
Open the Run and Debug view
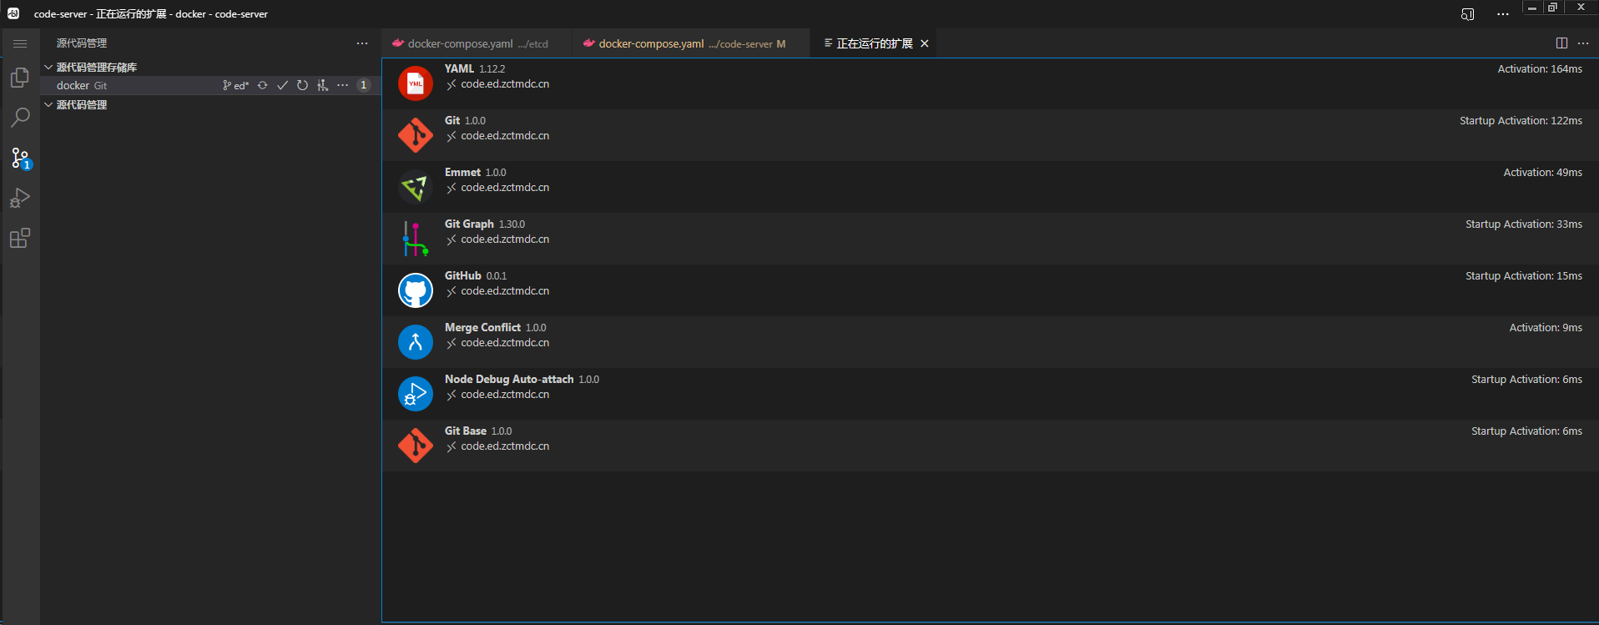(20, 198)
